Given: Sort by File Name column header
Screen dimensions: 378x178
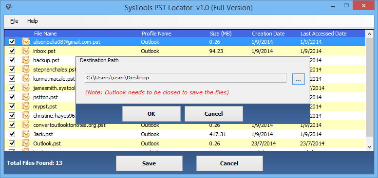Looking at the screenshot, I should coord(45,34).
